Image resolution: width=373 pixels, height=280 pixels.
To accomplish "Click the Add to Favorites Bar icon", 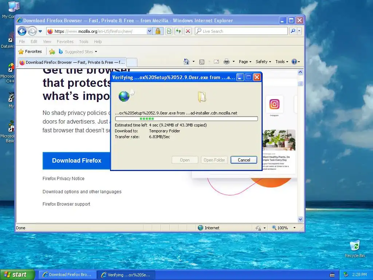I will pos(52,51).
